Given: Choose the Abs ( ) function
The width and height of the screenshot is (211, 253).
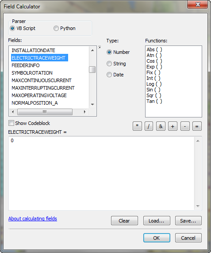Looking at the screenshot, I should click(x=154, y=49).
